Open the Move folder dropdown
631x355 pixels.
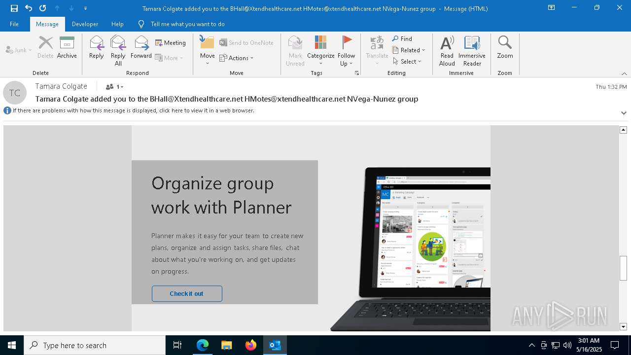[208, 50]
